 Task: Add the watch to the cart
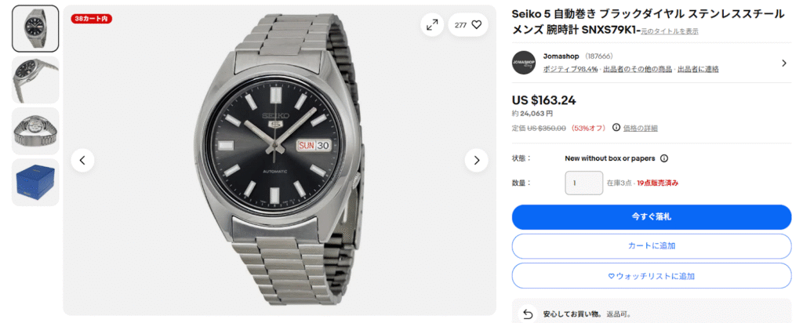point(652,246)
